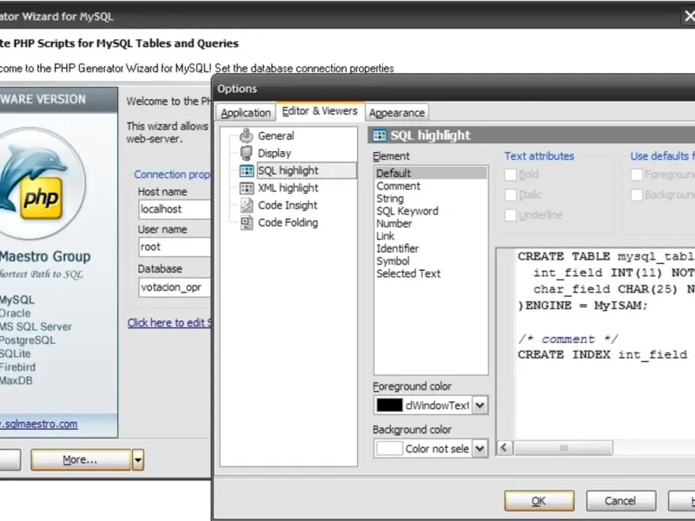Select XML highlight in options tree
The width and height of the screenshot is (695, 521).
pos(288,188)
